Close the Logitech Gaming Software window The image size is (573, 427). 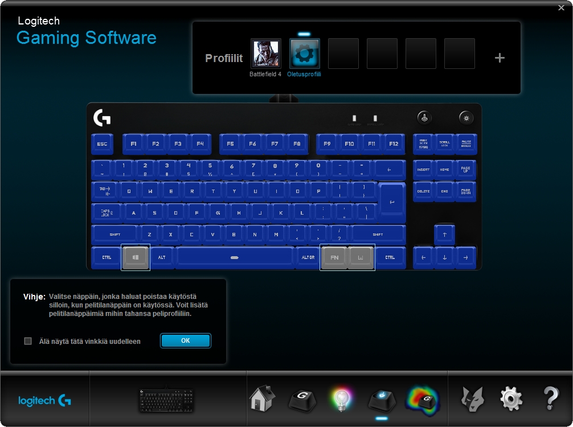(x=561, y=7)
